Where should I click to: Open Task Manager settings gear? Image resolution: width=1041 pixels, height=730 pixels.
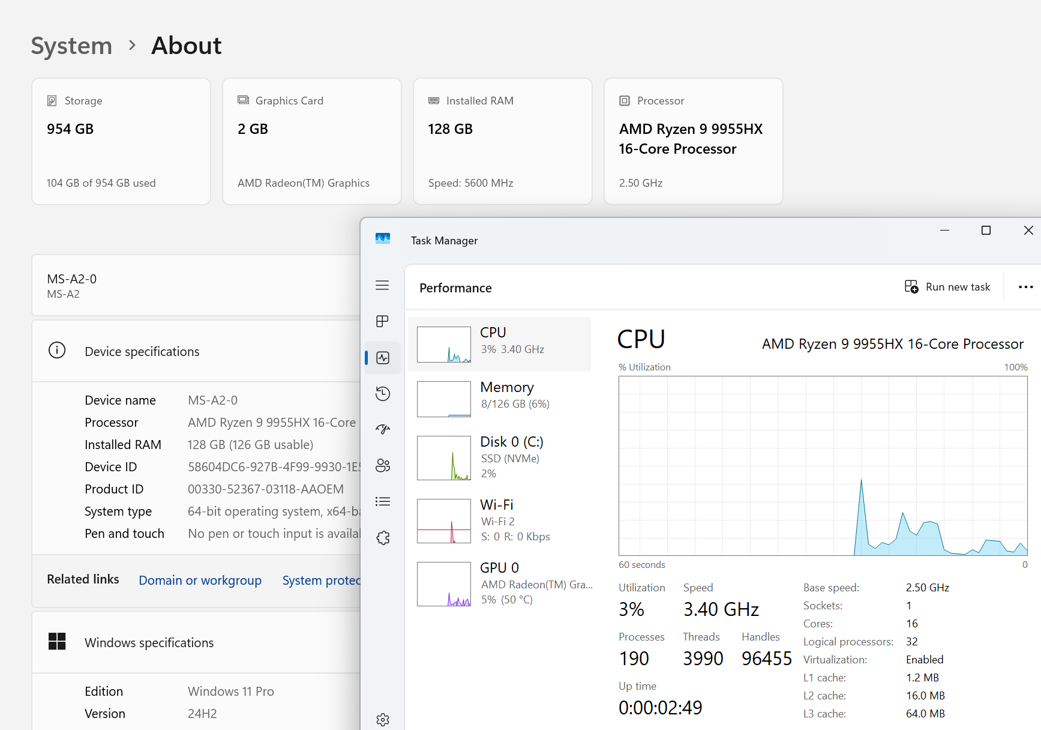pos(382,719)
